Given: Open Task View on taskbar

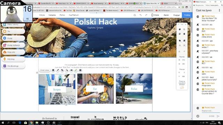Looking at the screenshot, I should point(14,123).
